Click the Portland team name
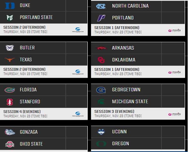The image size is (188, 152). pyautogui.click(x=123, y=18)
